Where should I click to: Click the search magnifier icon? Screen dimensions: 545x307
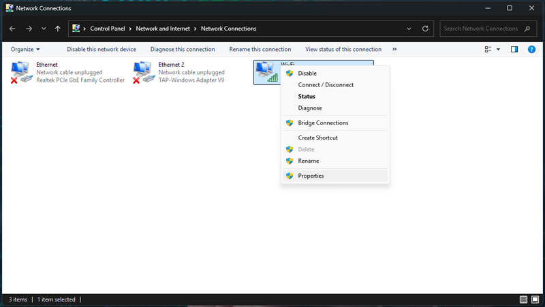pyautogui.click(x=527, y=29)
